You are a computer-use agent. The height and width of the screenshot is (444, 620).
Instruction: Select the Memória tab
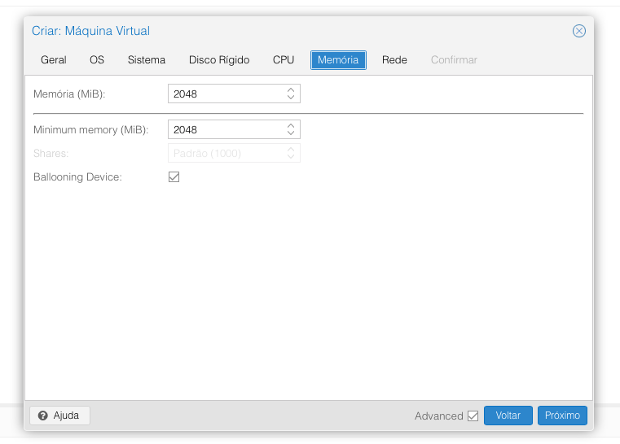(338, 60)
